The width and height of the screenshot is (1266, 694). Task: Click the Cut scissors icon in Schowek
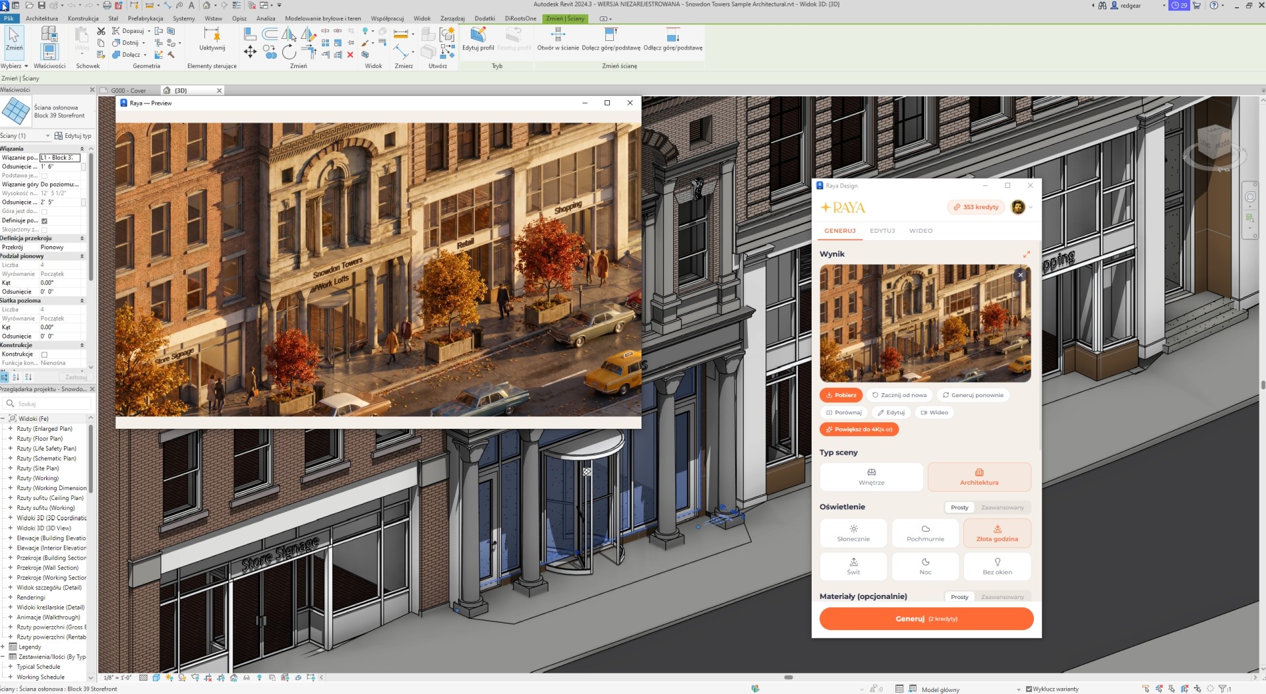(x=101, y=31)
